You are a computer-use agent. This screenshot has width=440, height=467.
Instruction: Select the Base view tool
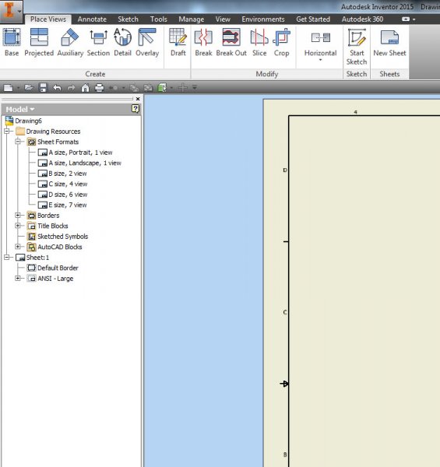[12, 42]
